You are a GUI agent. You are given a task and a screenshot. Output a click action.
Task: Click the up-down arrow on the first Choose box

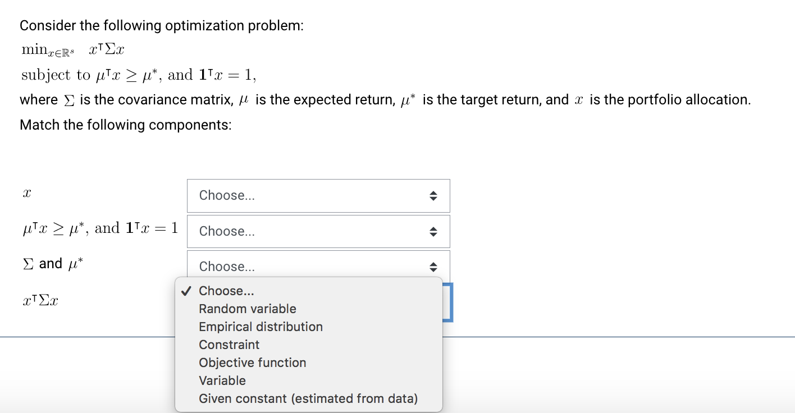(433, 195)
